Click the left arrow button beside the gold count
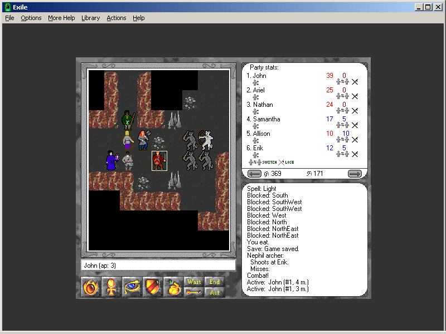Viewport: 446px width, 334px height. (x=254, y=174)
